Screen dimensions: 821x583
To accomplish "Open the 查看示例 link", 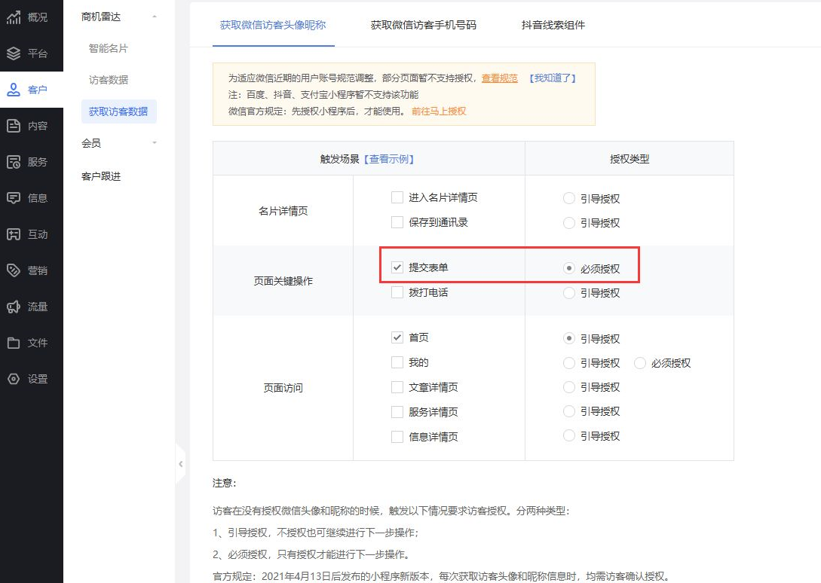I will pos(389,159).
